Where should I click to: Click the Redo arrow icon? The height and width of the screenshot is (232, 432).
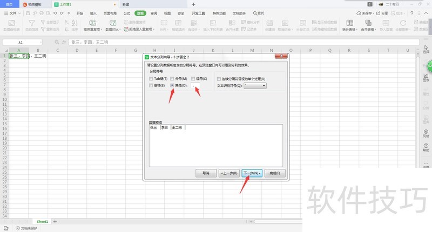(x=62, y=13)
